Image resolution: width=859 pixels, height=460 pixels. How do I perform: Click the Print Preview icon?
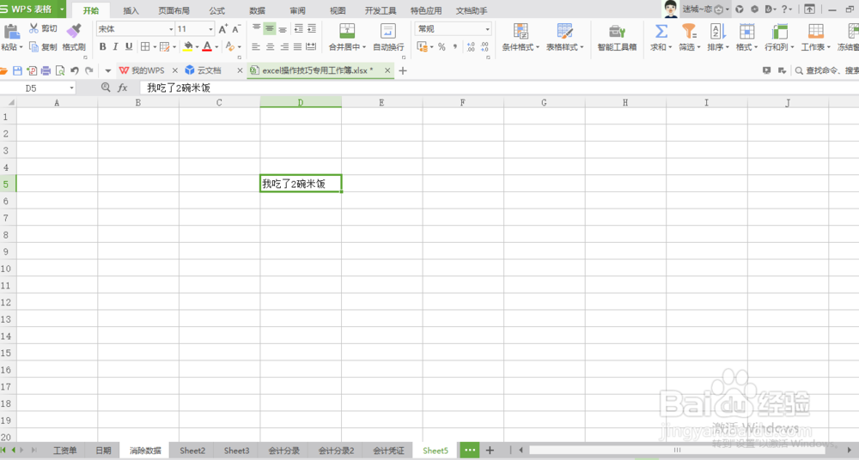coord(60,70)
